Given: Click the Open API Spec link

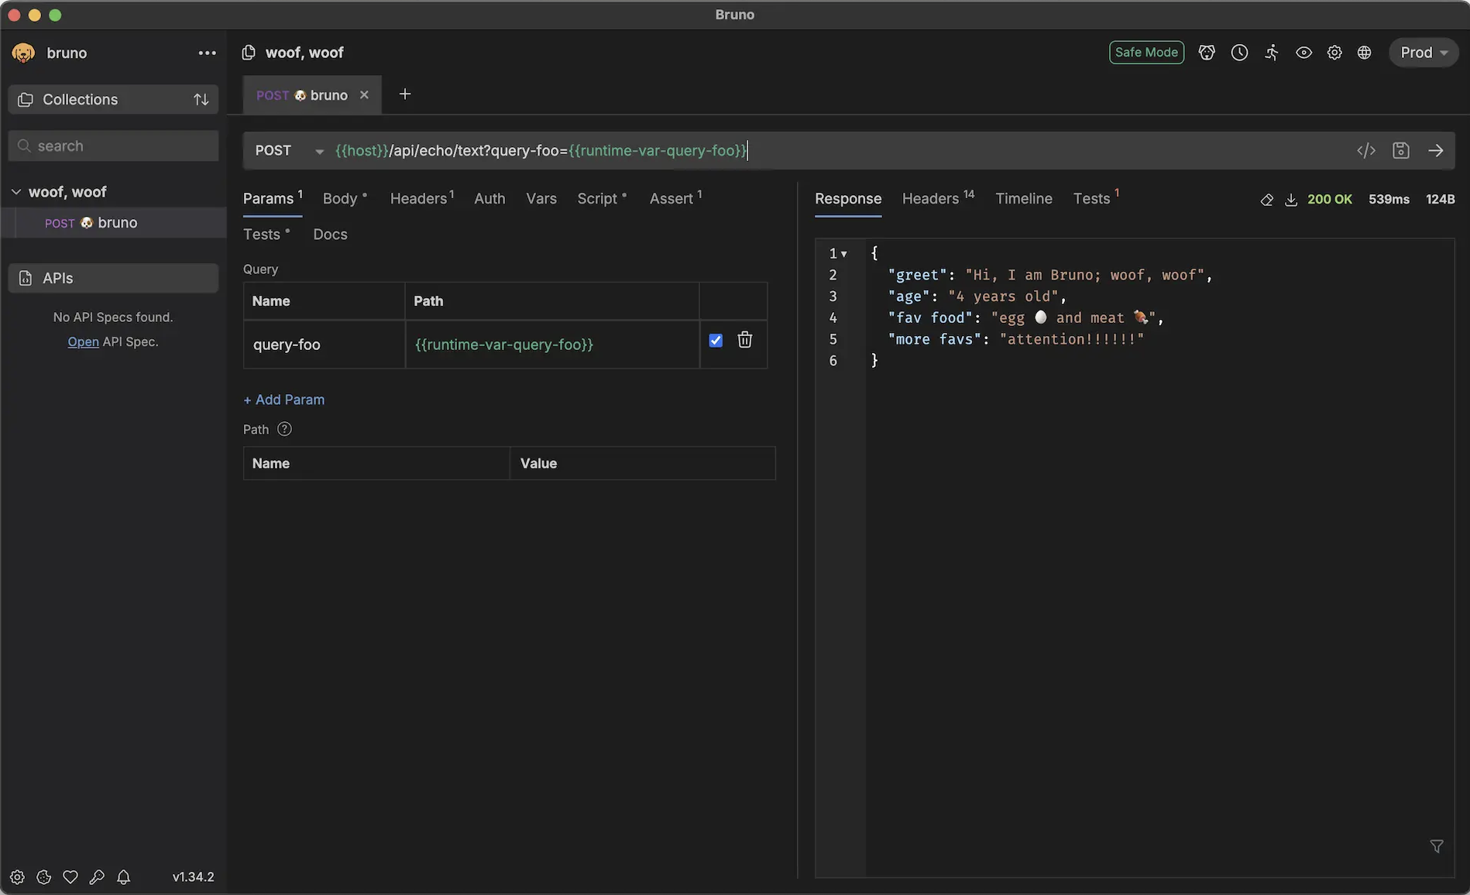Looking at the screenshot, I should tap(83, 341).
